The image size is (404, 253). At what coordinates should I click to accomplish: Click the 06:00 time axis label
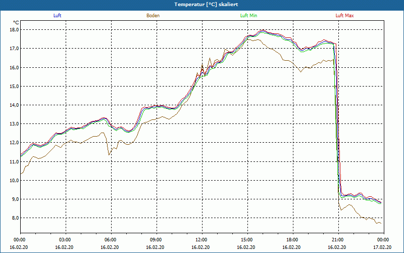110,240
